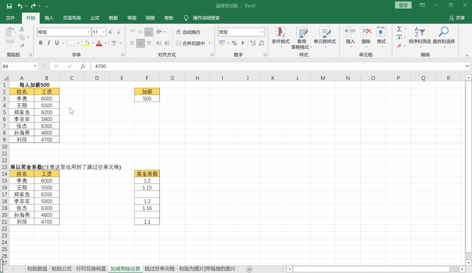This screenshot has width=472, height=273.
Task: Expand the font size 11 dropdown
Action: [x=103, y=32]
